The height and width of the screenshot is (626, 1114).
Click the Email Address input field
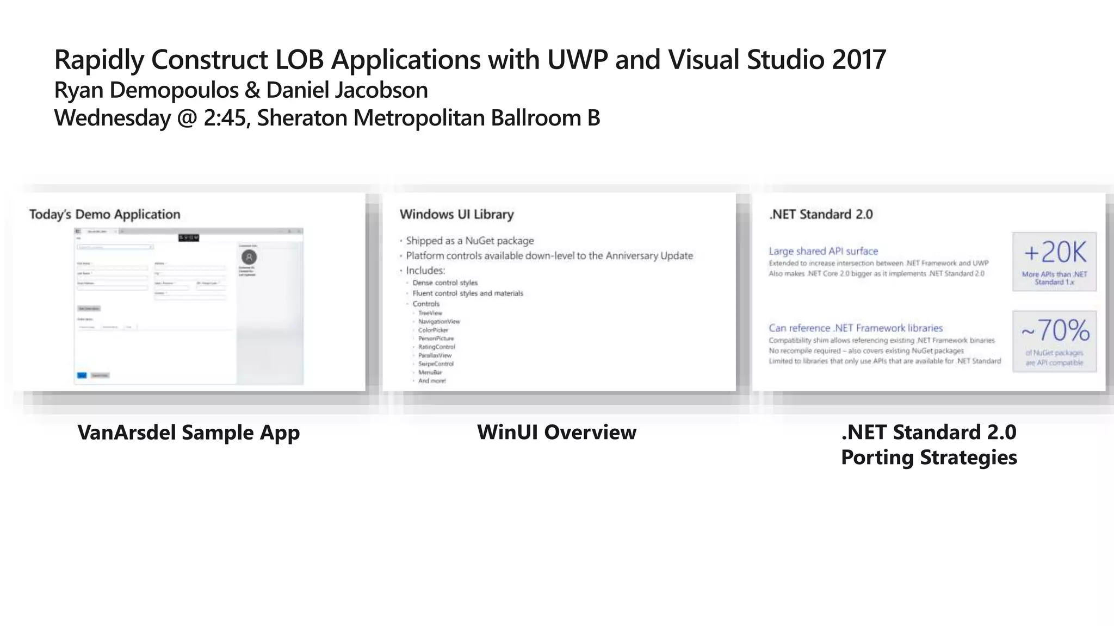click(113, 288)
